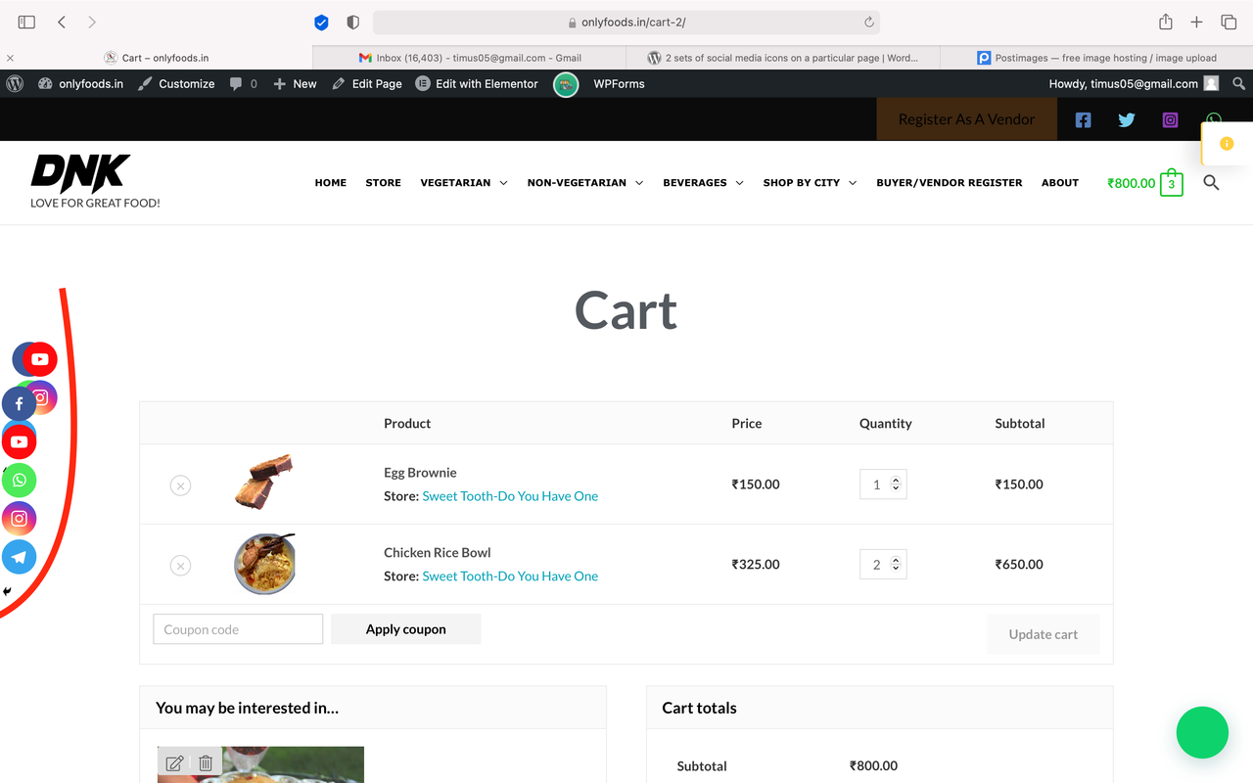Open the ABOUT menu item
The height and width of the screenshot is (783, 1253).
(1060, 183)
